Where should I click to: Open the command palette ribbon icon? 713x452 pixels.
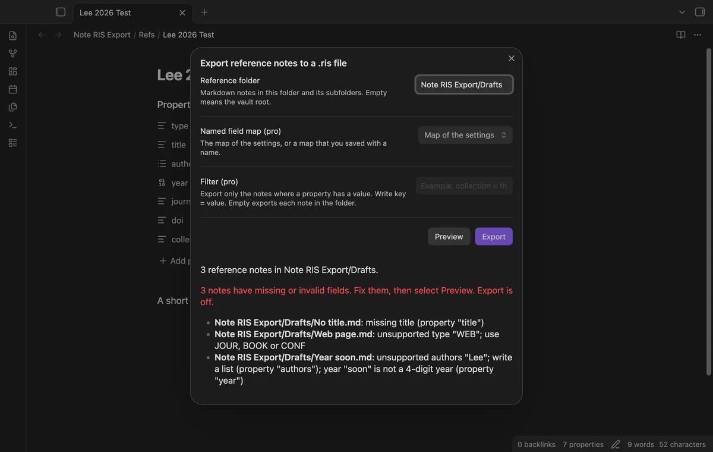(x=12, y=125)
